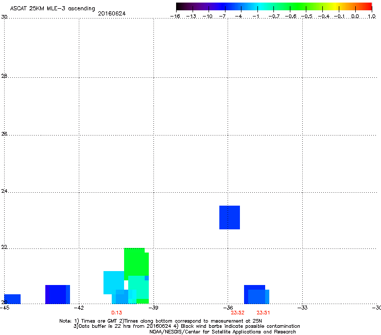Click the "-0.6" color scale label
Image resolution: width=381 pixels, height=335 pixels.
(x=290, y=16)
